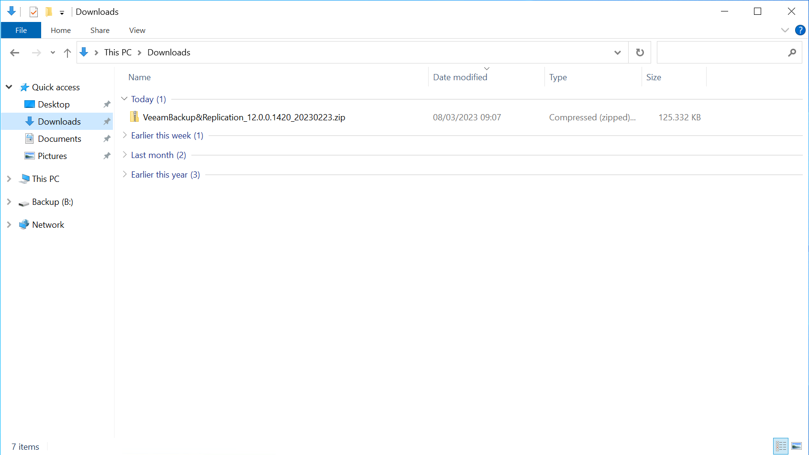Image resolution: width=809 pixels, height=455 pixels.
Task: Click the pin icon beside Pictures
Action: (x=107, y=156)
